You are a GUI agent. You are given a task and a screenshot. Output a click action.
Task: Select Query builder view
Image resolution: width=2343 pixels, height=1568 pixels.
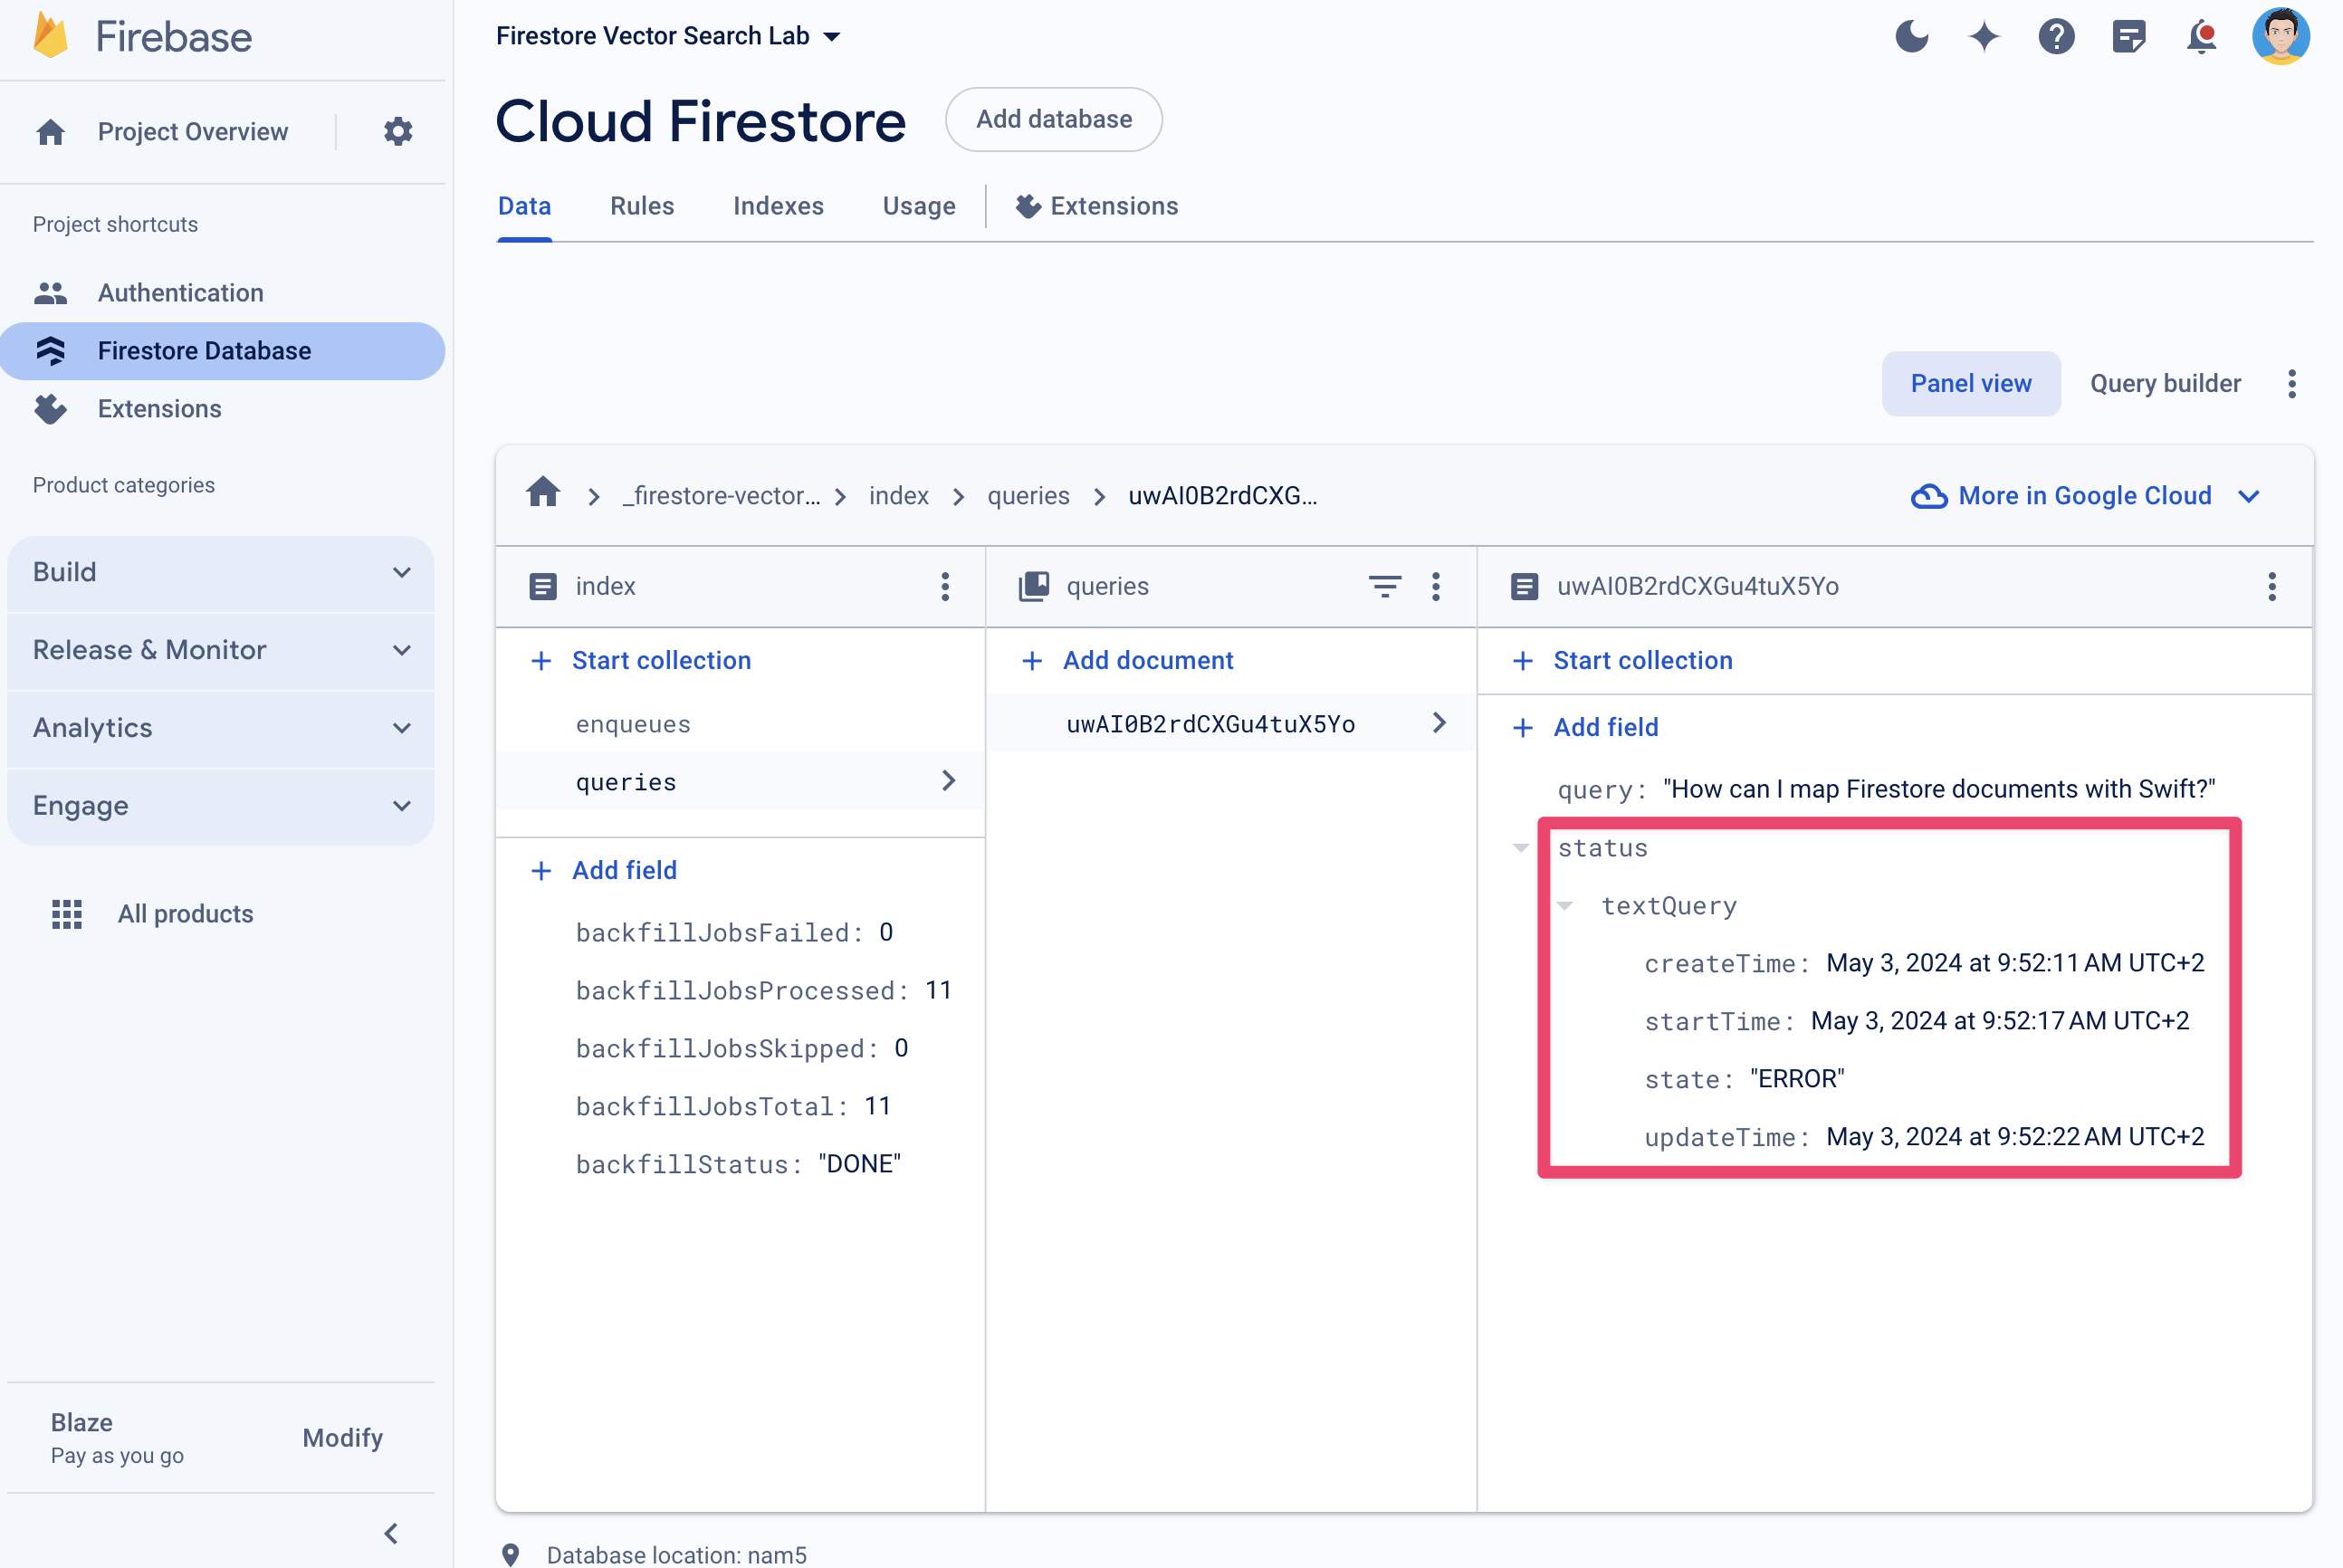coord(2165,383)
